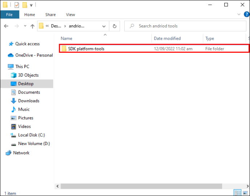Open the recent locations dropdown arrow
The height and width of the screenshot is (196, 250).
(25, 26)
